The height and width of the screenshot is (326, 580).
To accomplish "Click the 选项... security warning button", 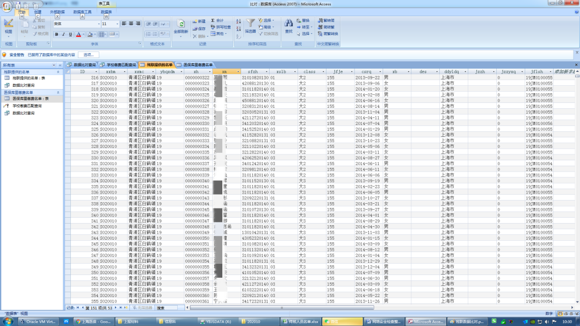I will coord(89,55).
